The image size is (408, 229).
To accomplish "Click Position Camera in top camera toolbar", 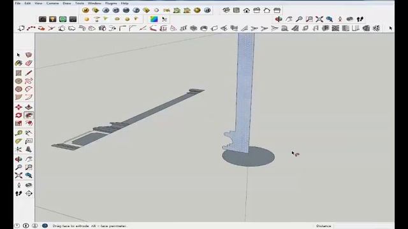I will click(340, 19).
